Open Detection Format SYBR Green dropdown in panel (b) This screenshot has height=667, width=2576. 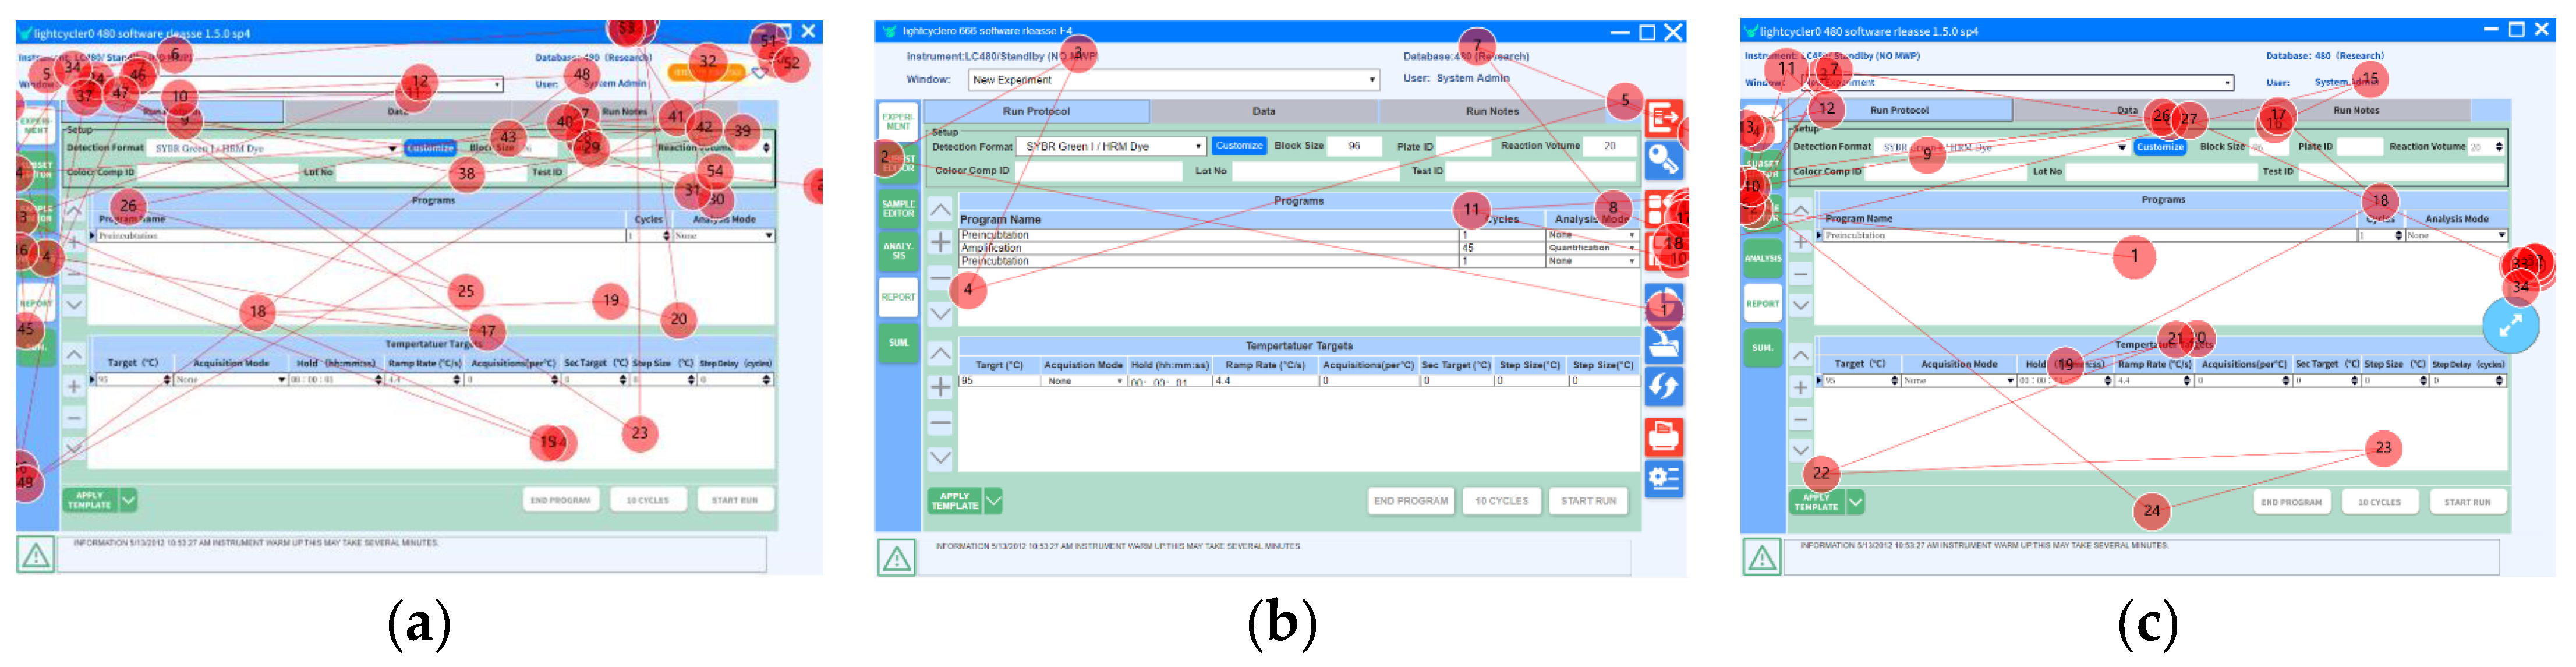click(x=1198, y=147)
